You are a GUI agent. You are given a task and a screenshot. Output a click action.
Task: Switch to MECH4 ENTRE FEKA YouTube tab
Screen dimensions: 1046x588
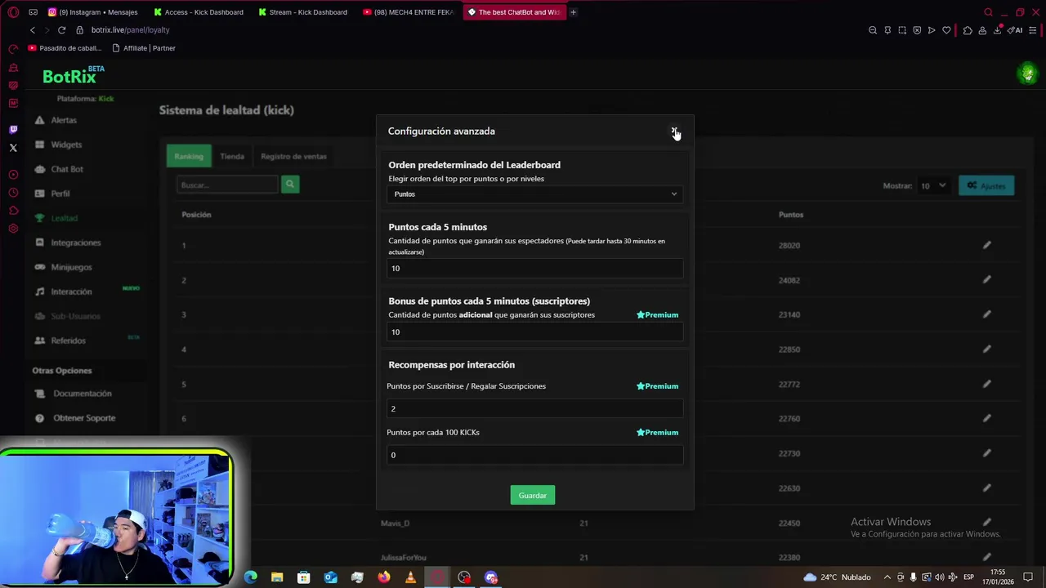tap(409, 12)
